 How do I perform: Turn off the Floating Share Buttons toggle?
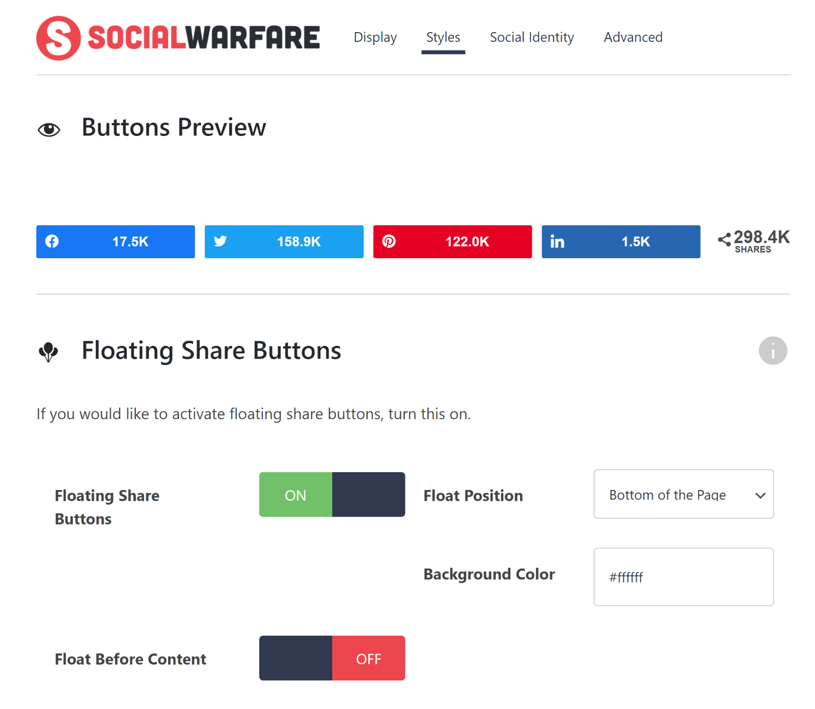(x=332, y=495)
